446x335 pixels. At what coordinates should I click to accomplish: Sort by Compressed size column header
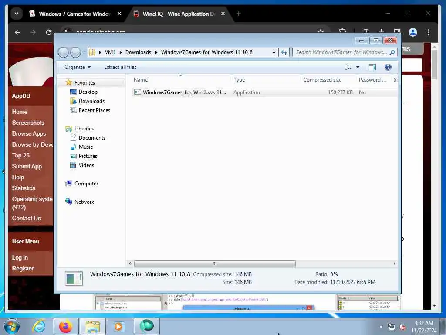pos(322,80)
